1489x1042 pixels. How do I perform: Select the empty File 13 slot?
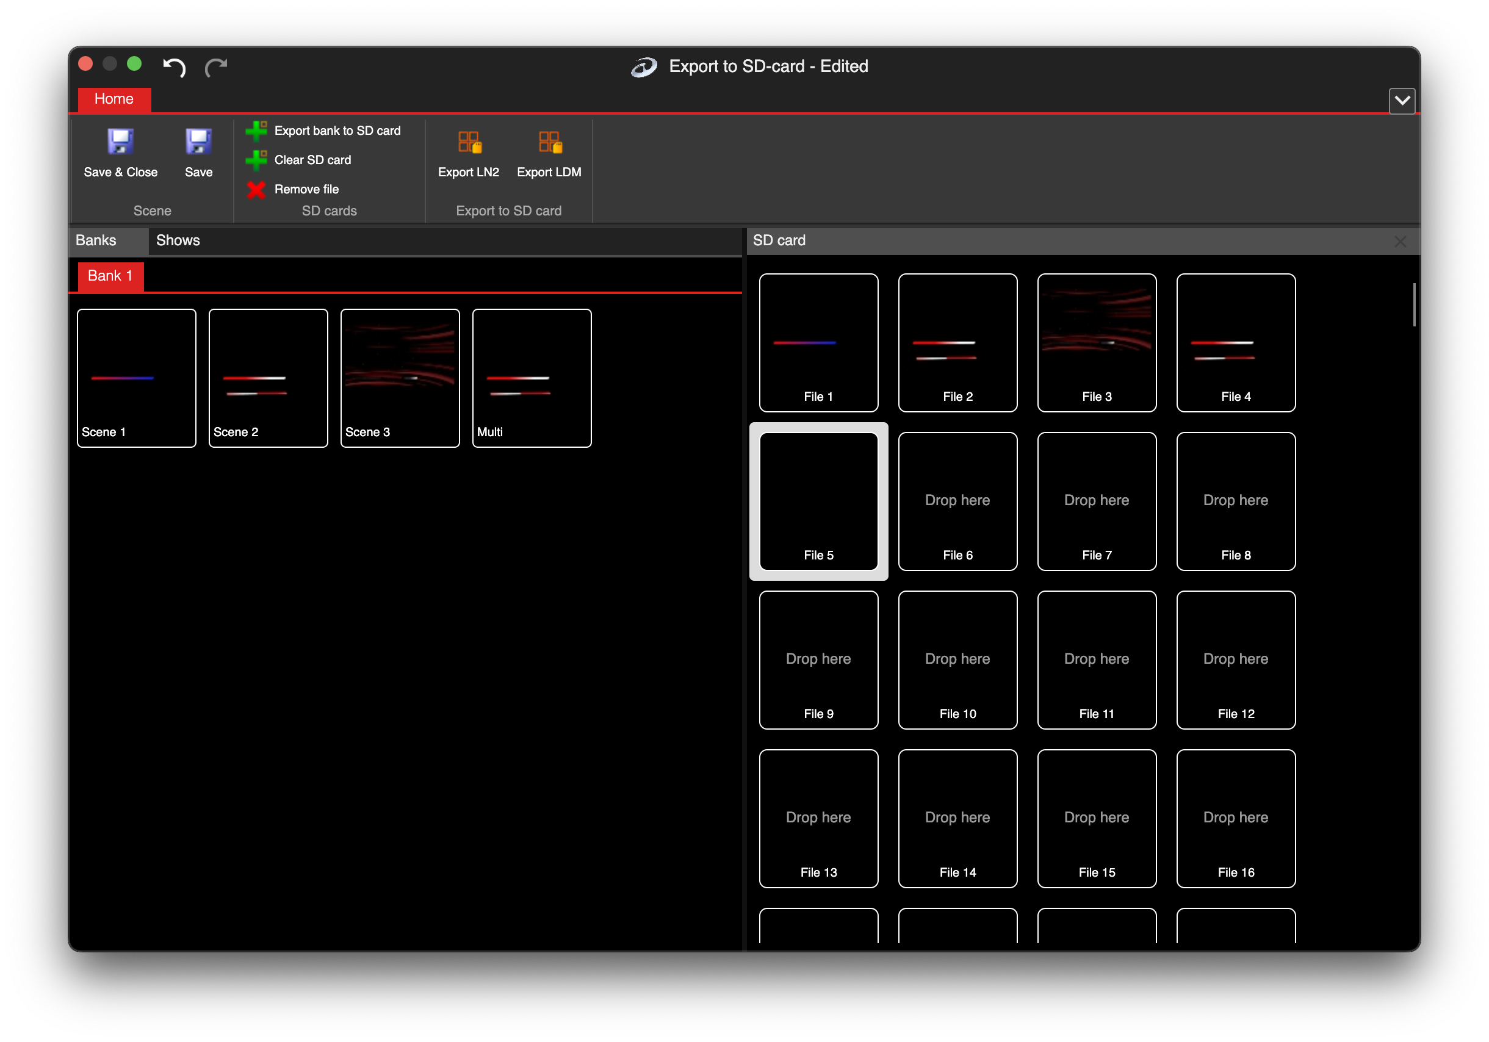(818, 819)
